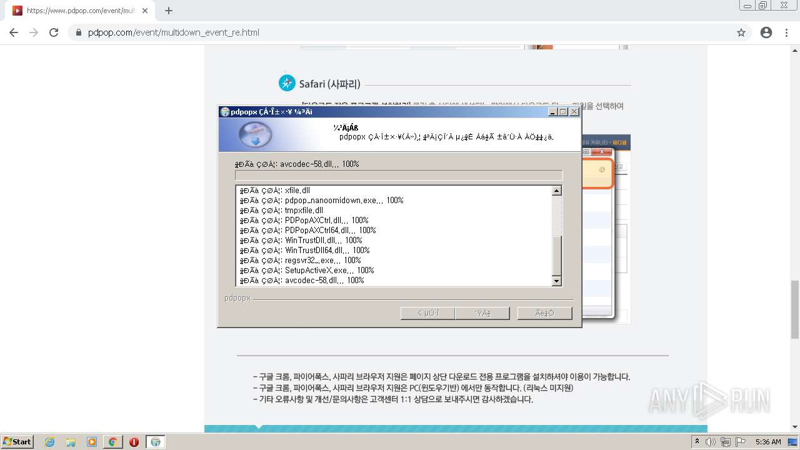
Task: Go forward in Chrome browser
Action: (x=34, y=32)
